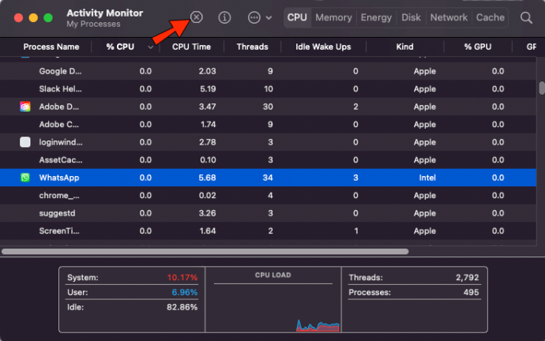
Task: Sort by the Idle Wake Ups header
Action: coord(323,47)
